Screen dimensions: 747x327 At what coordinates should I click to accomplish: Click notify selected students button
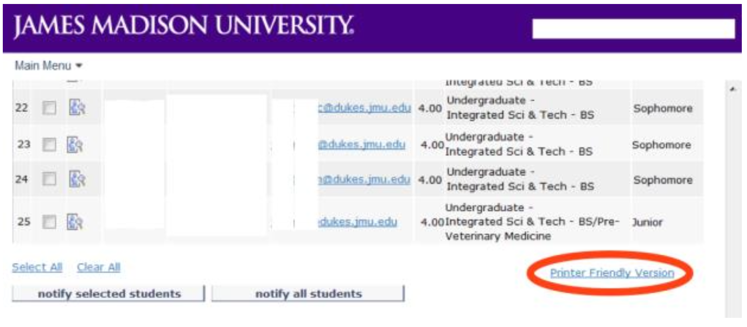click(109, 294)
